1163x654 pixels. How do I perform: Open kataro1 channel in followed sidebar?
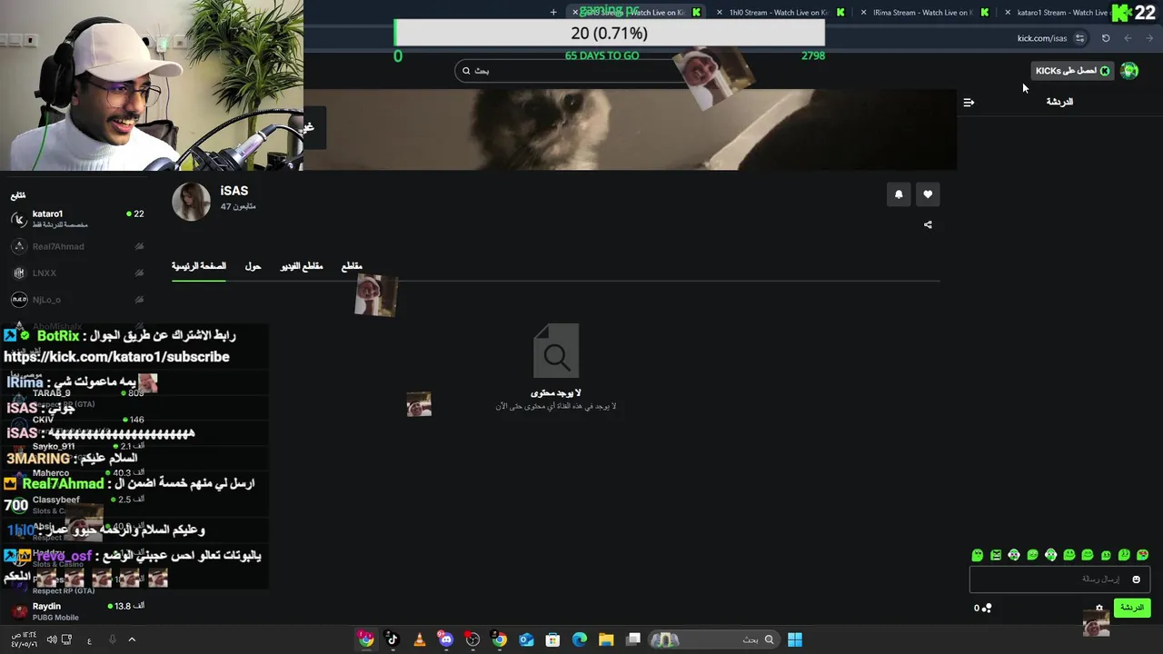tap(77, 218)
